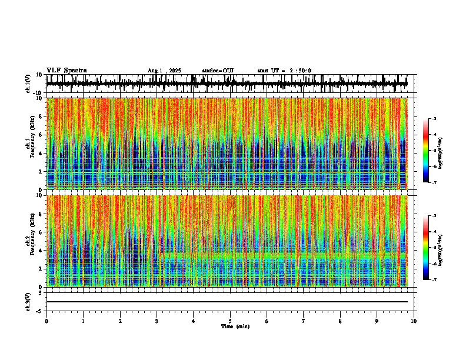Click inside the ch.2 frequency spectrogram

(x=227, y=241)
